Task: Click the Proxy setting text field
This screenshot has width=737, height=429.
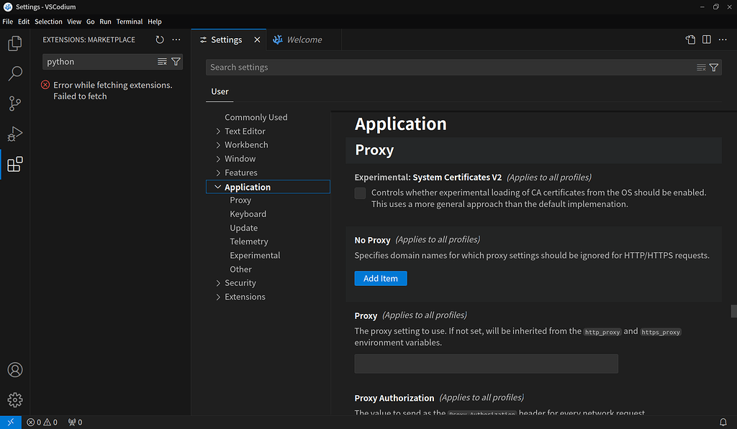Action: click(486, 364)
